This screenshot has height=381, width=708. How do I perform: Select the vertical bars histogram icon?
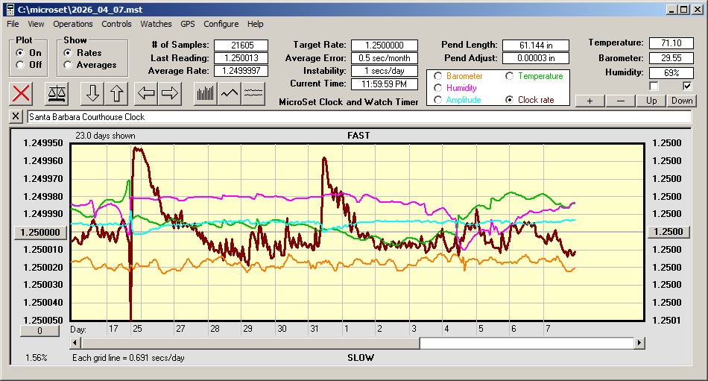coord(205,93)
